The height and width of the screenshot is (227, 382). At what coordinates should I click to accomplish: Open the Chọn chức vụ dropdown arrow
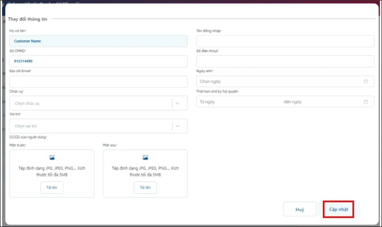click(x=178, y=103)
